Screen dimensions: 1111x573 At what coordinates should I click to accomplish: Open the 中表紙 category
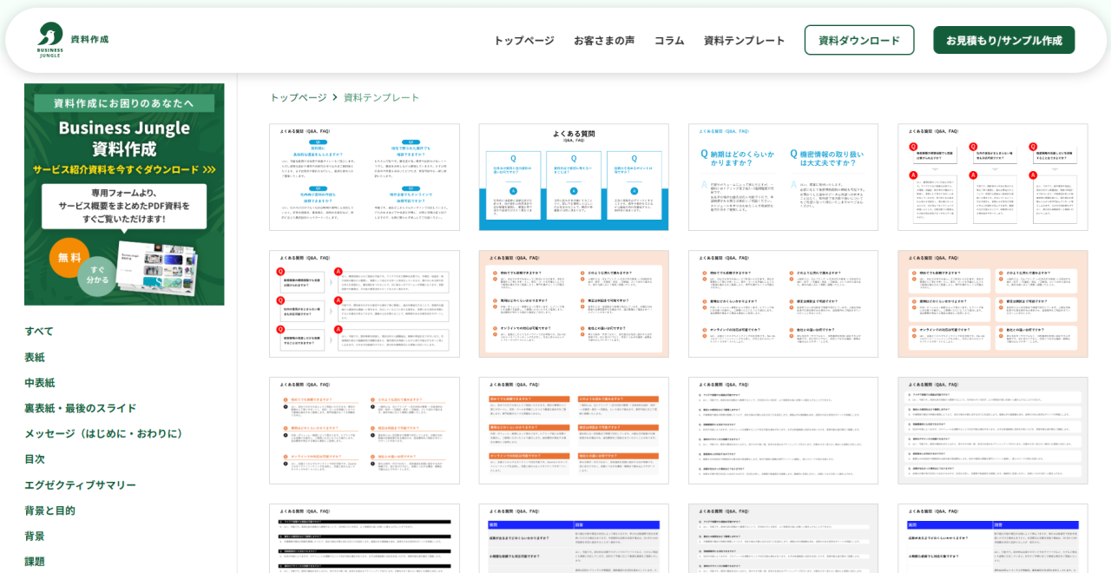click(x=40, y=382)
